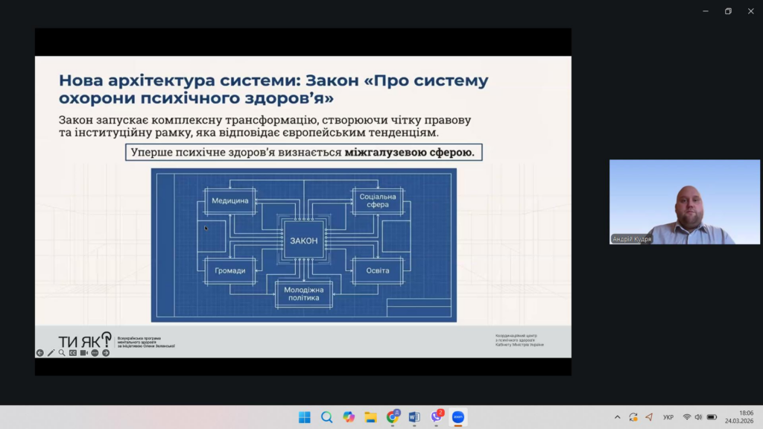This screenshot has width=763, height=429.
Task: Open Viber with two unread notifications
Action: tap(437, 417)
